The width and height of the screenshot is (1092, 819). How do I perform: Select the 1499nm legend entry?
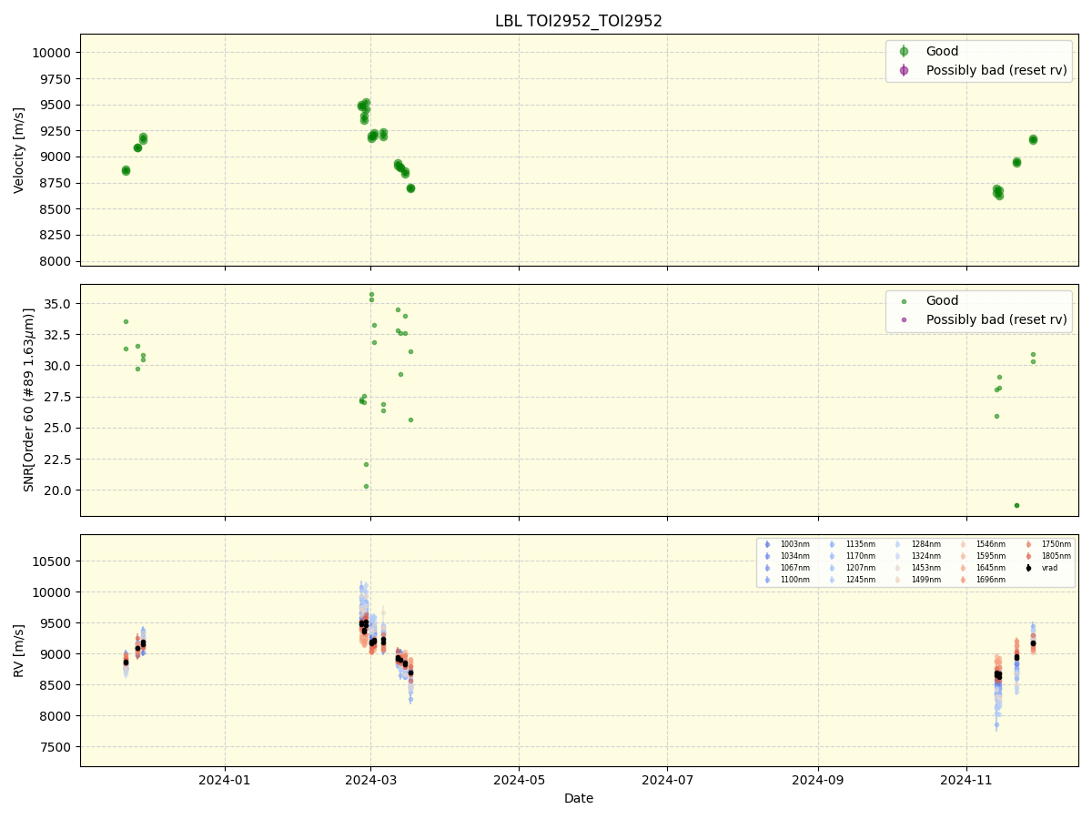[916, 580]
